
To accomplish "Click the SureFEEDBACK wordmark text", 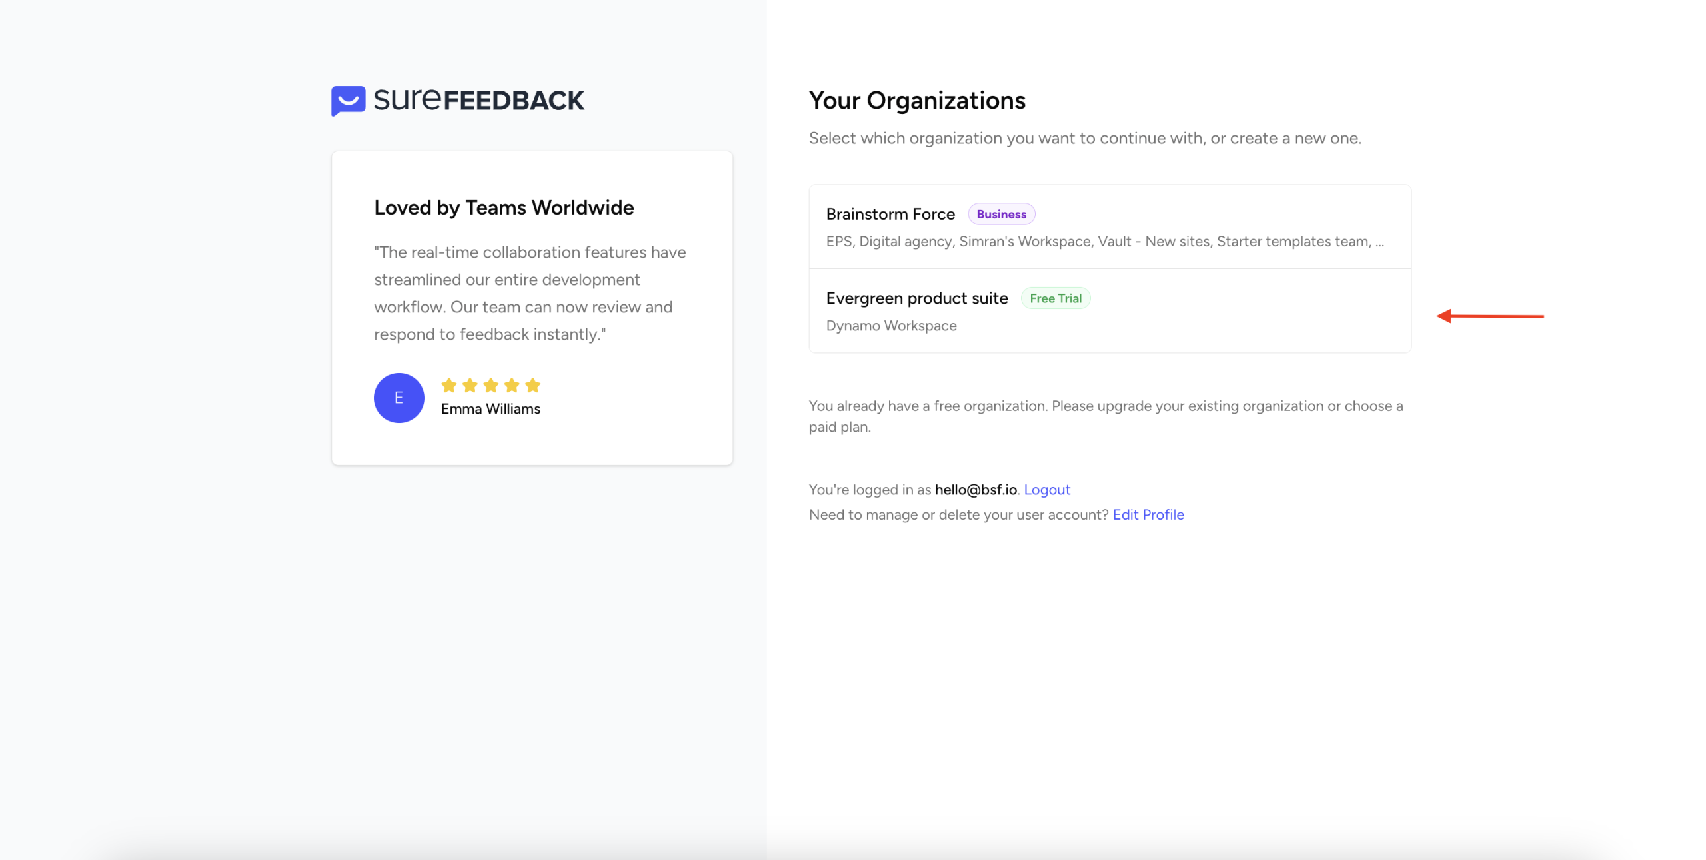I will (478, 100).
